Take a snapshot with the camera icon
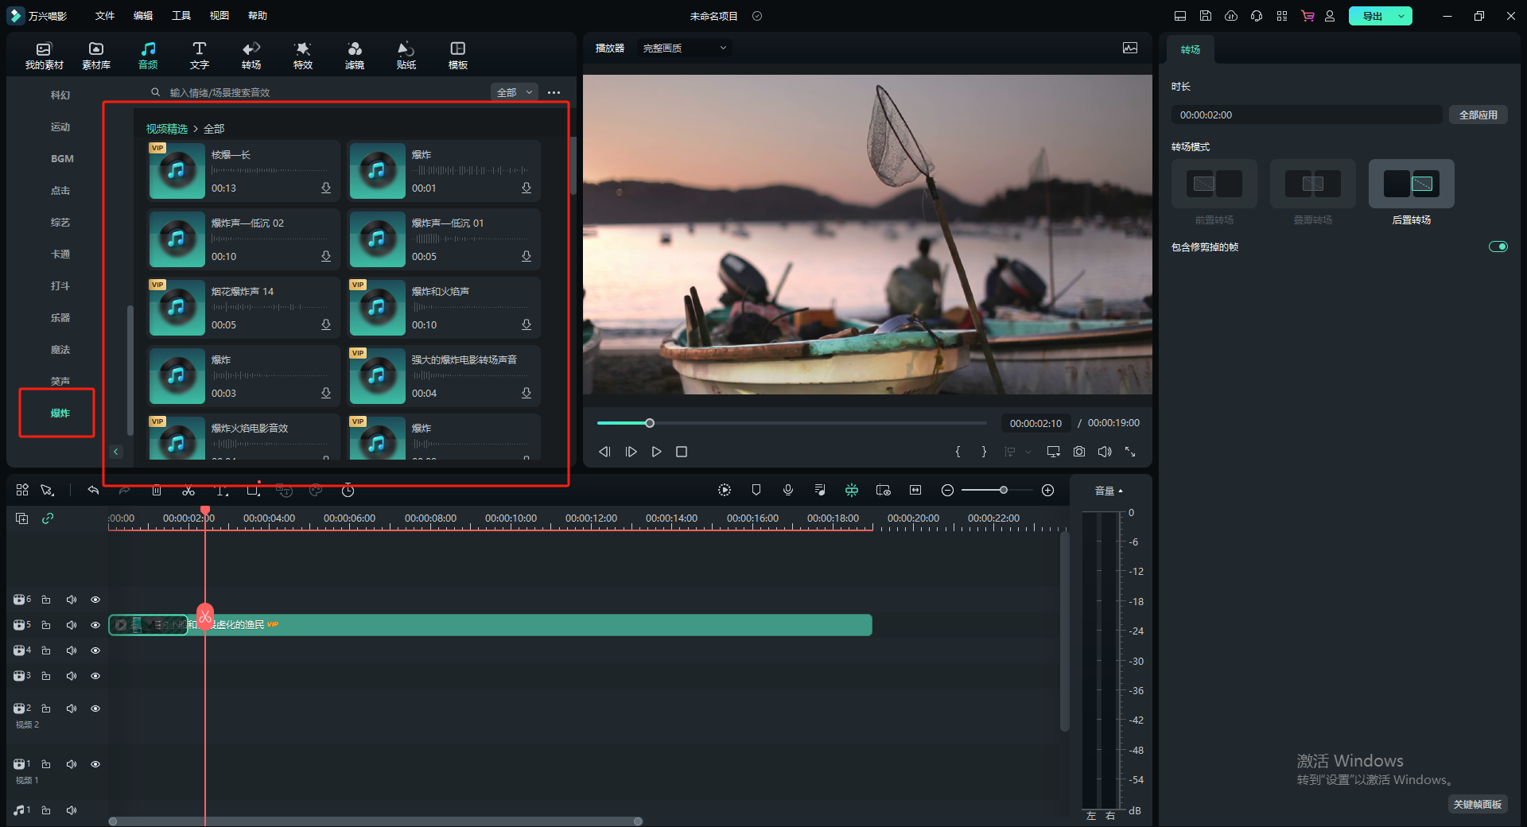This screenshot has width=1527, height=827. tap(1079, 452)
